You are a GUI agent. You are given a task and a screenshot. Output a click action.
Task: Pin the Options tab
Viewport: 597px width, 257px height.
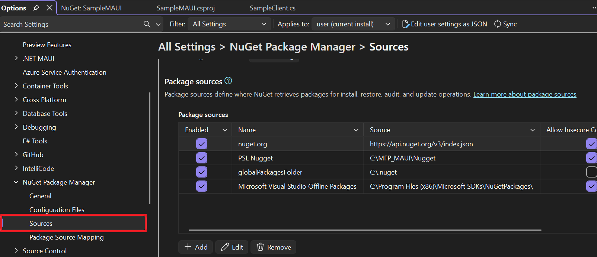click(36, 8)
